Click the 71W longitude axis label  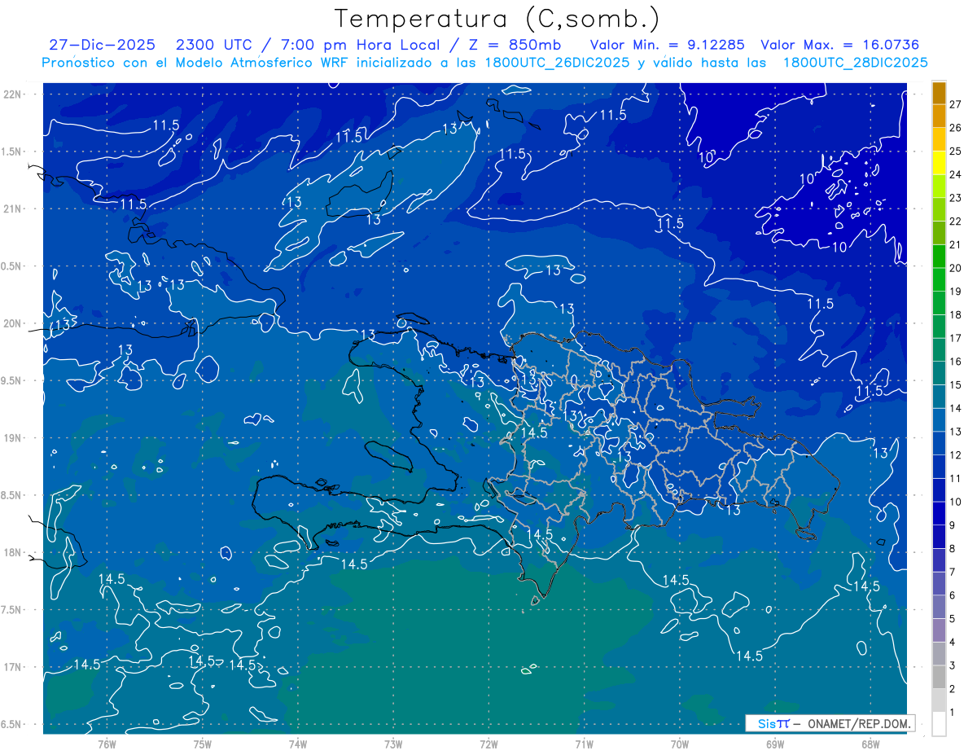[x=584, y=744]
